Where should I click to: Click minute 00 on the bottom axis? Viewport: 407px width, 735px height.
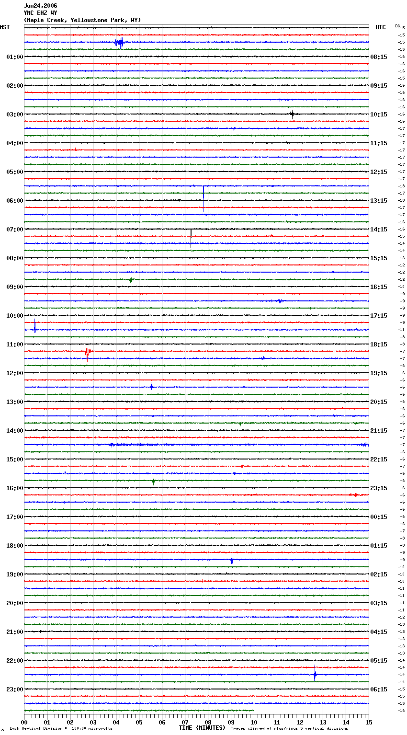pos(24,722)
